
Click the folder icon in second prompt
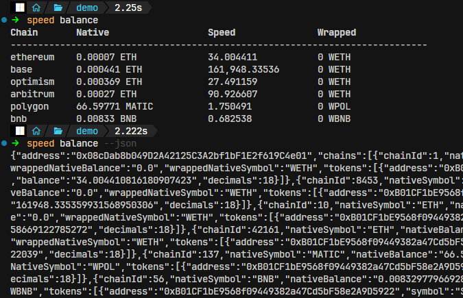pyautogui.click(x=58, y=131)
